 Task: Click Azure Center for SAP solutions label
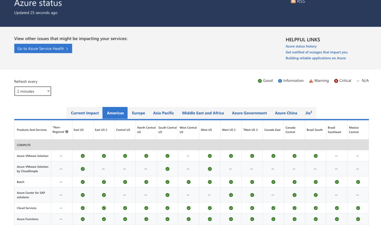31,195
